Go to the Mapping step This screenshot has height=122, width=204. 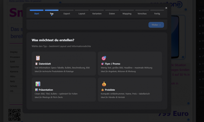(x=127, y=13)
